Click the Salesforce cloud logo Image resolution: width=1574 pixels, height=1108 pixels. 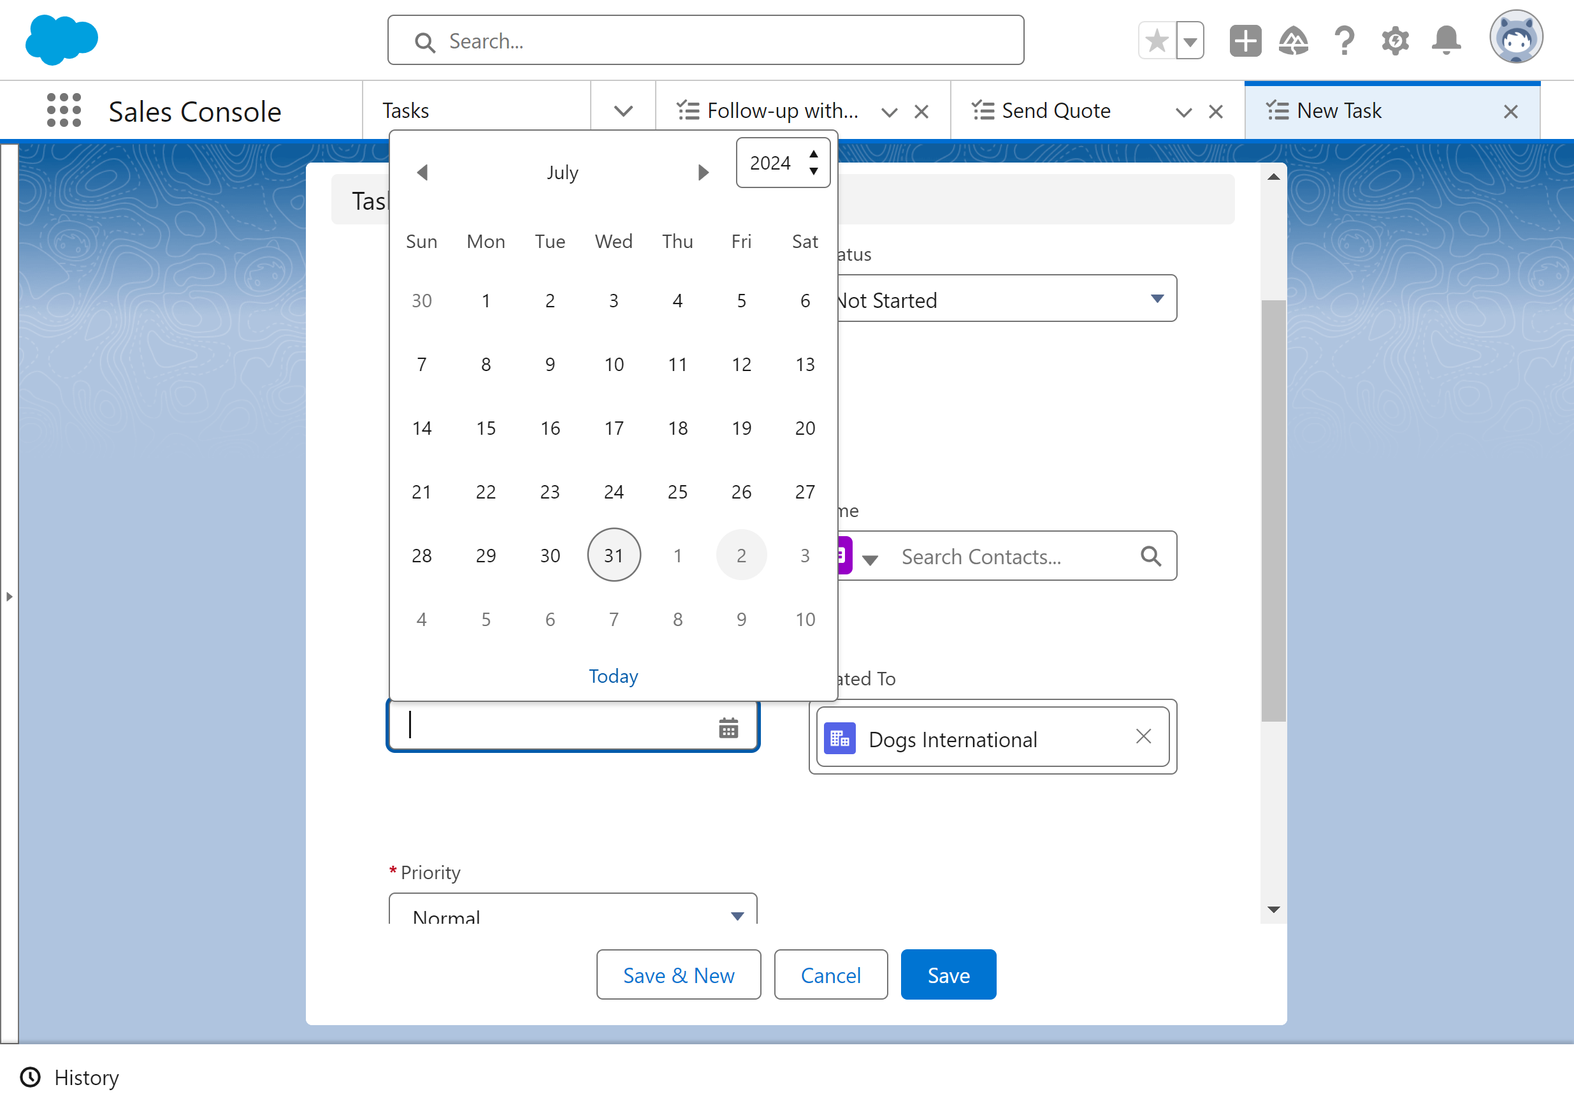coord(62,40)
